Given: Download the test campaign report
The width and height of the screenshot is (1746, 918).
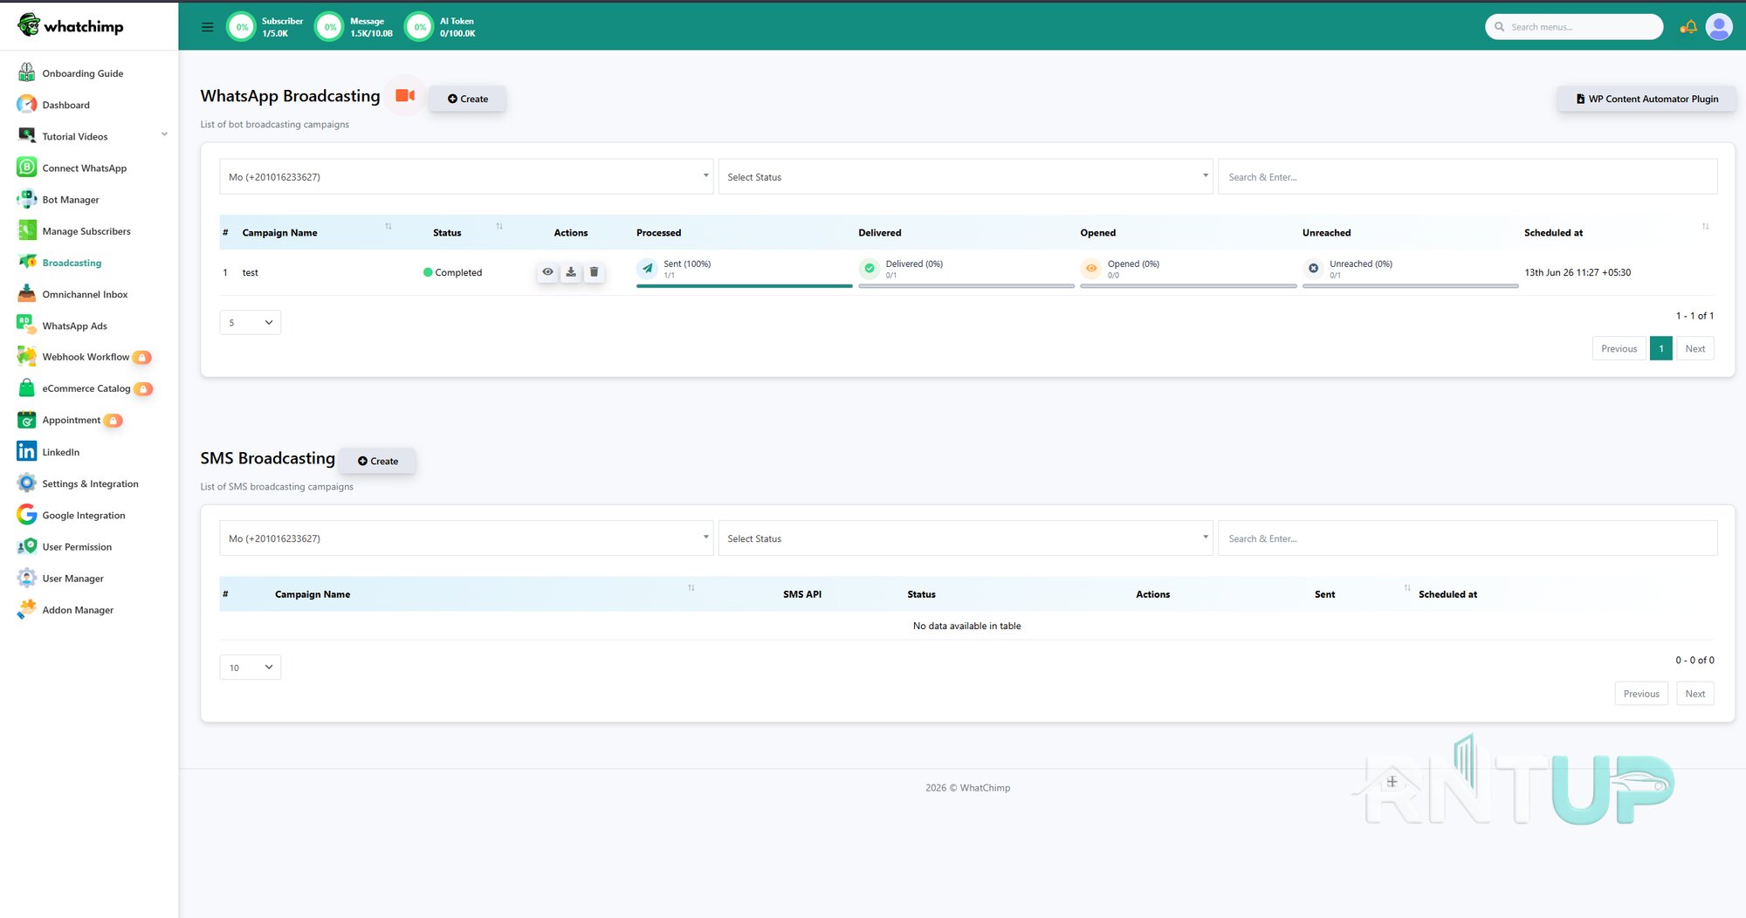Looking at the screenshot, I should pos(571,272).
